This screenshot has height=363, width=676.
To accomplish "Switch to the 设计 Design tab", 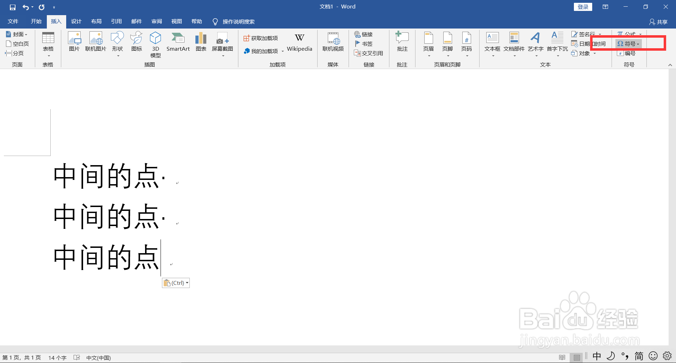I will (76, 21).
